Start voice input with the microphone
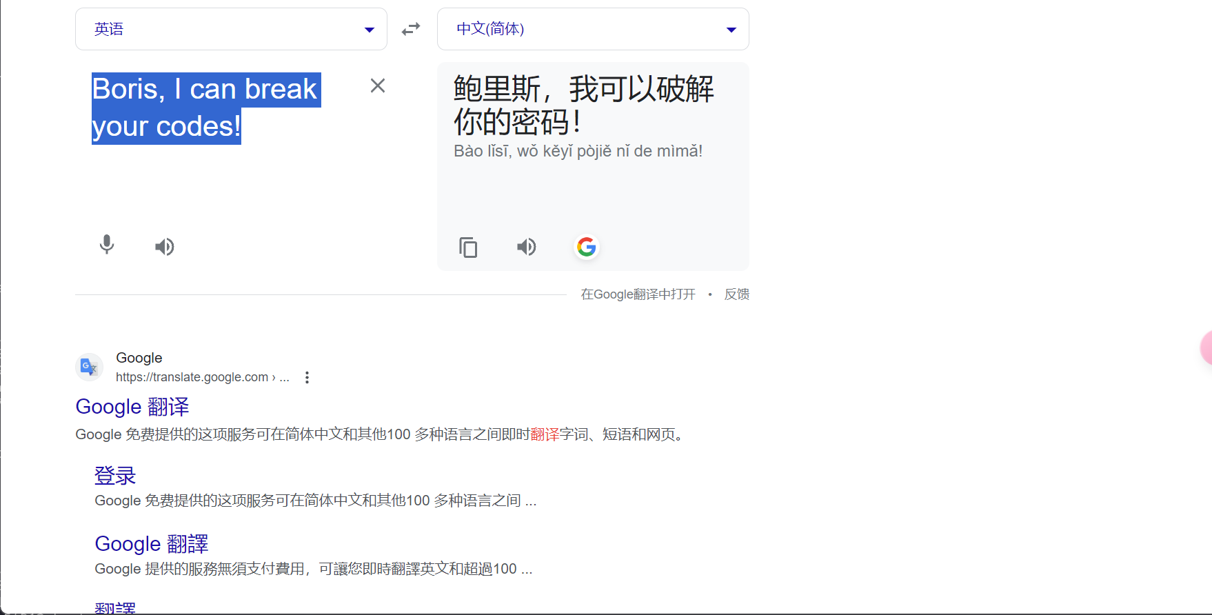This screenshot has width=1212, height=615. (107, 245)
